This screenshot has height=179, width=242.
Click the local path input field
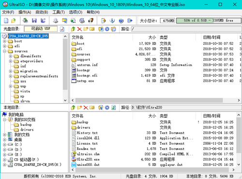click(x=186, y=108)
